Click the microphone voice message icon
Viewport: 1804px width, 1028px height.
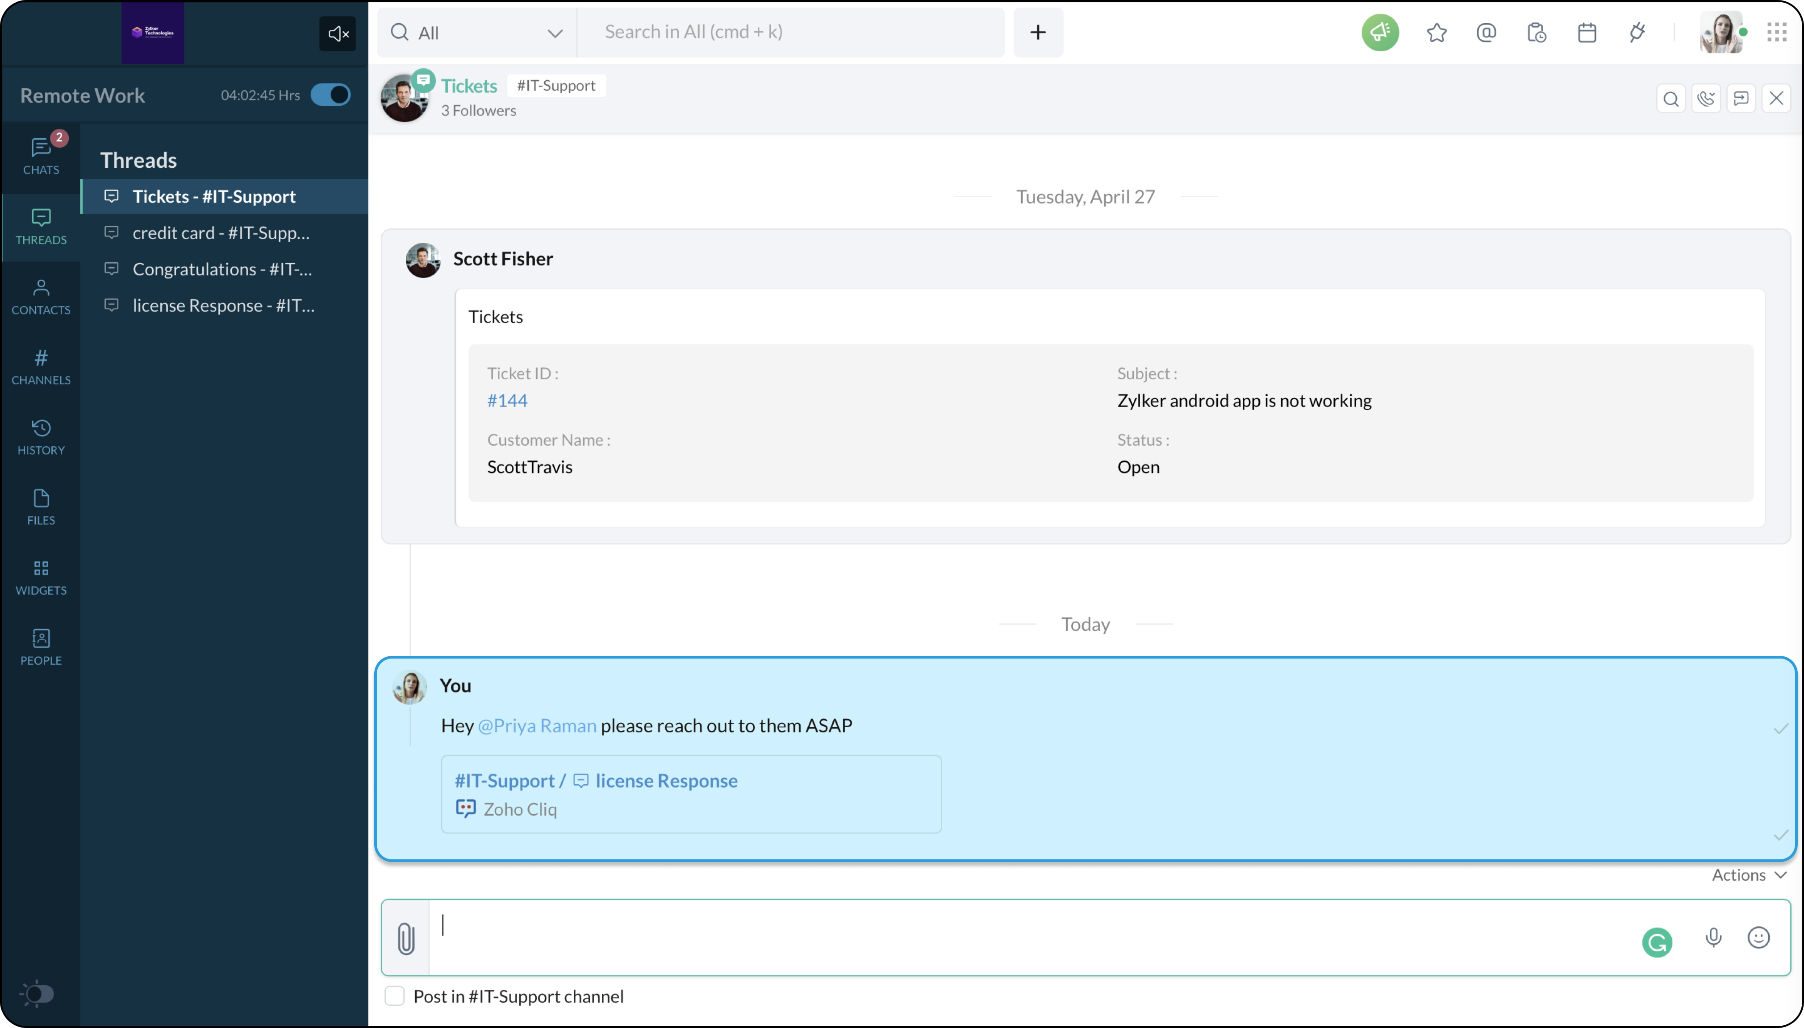(1713, 937)
